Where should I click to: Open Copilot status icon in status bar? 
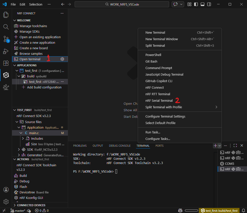tap(180, 210)
